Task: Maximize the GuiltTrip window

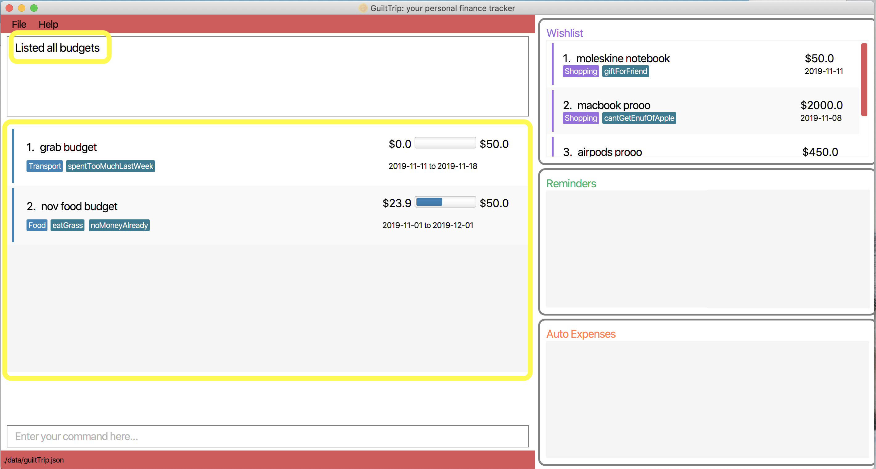Action: click(34, 8)
